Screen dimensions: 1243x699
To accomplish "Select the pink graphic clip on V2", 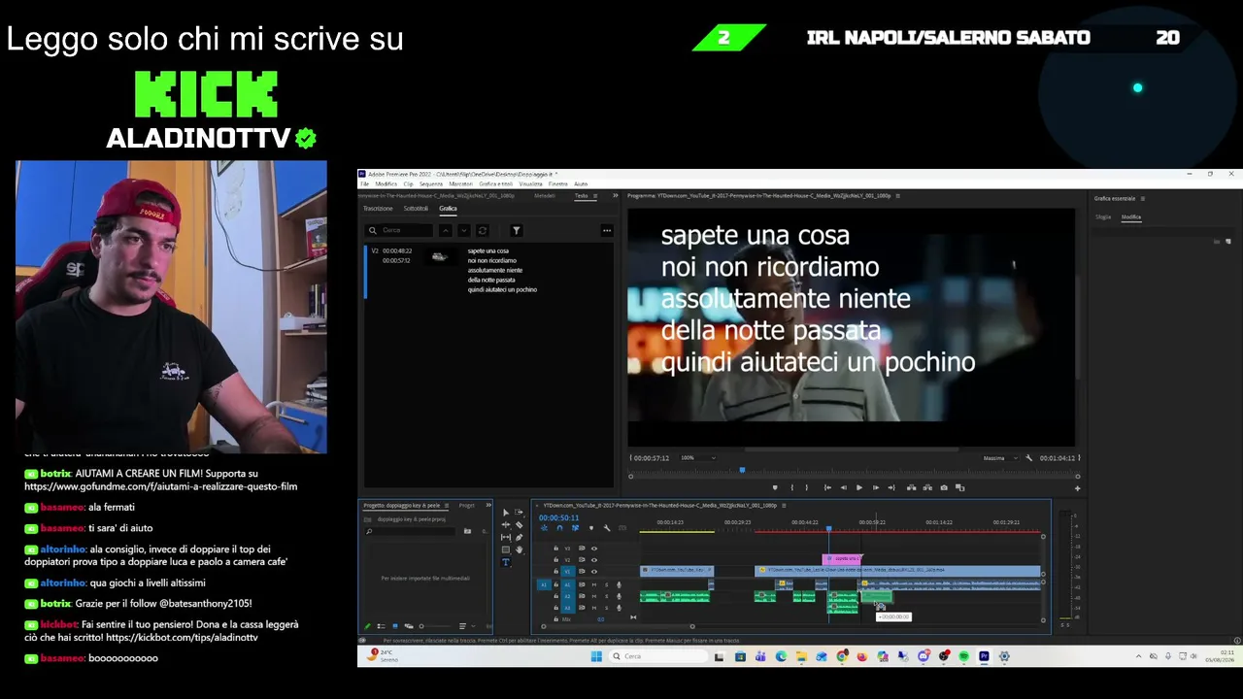I will (842, 559).
